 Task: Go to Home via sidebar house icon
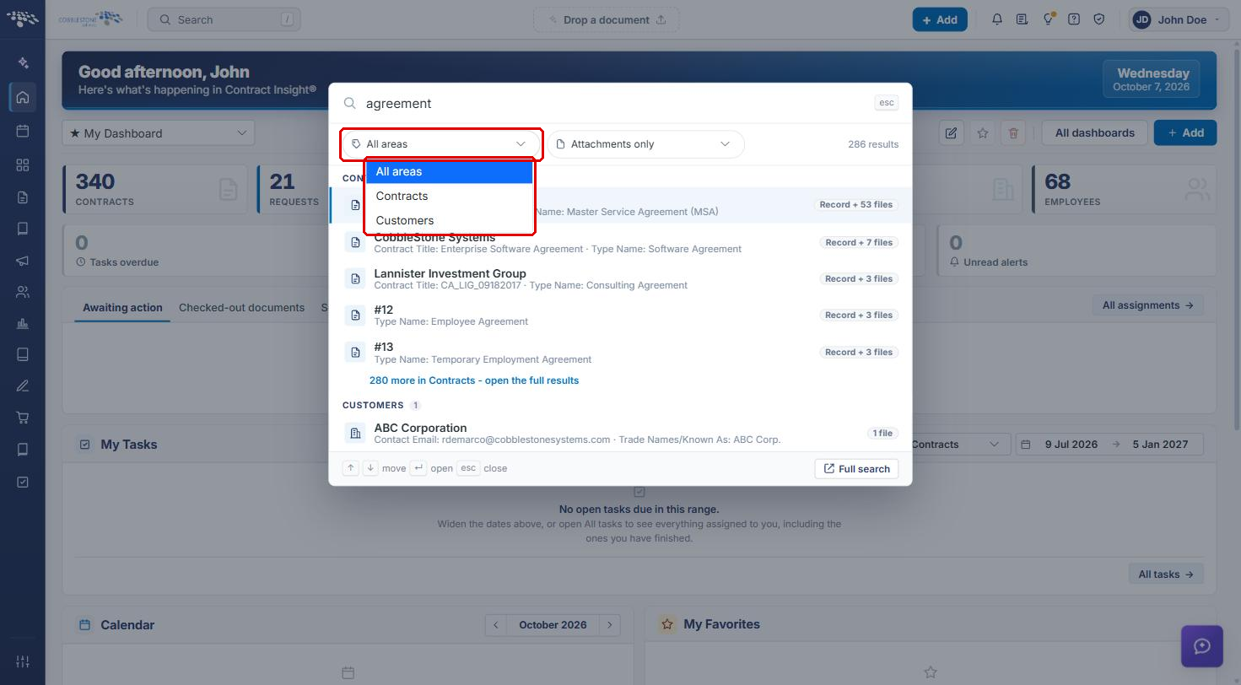pos(23,97)
